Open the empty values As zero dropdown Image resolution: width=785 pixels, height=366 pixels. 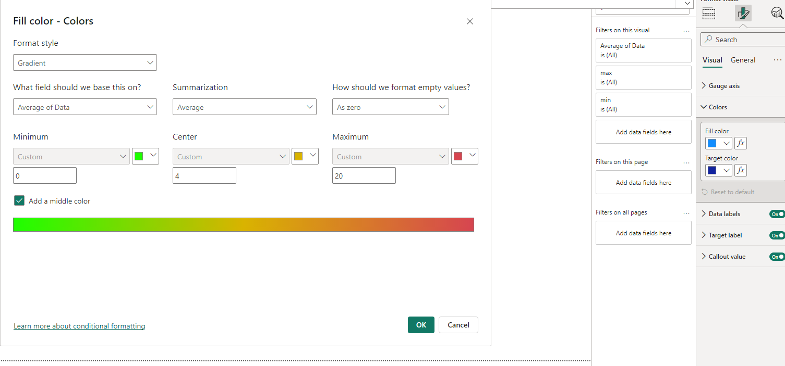pyautogui.click(x=391, y=107)
